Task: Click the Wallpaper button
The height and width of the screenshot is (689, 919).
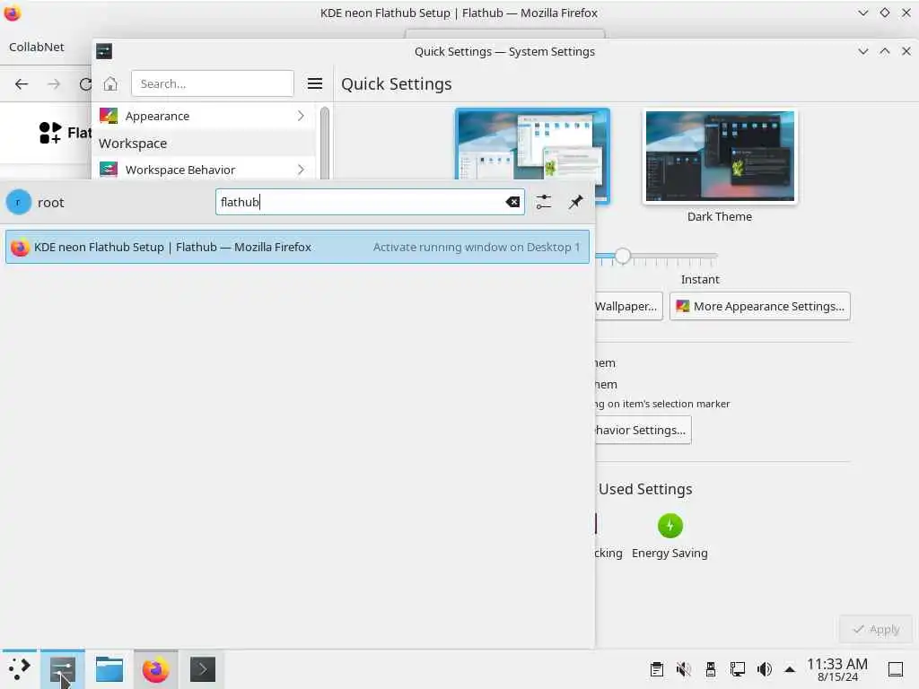Action: tap(627, 307)
